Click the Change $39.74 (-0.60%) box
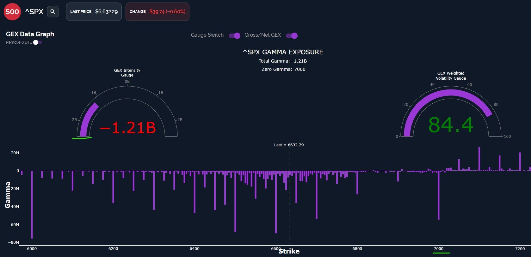The image size is (531, 257). [157, 12]
